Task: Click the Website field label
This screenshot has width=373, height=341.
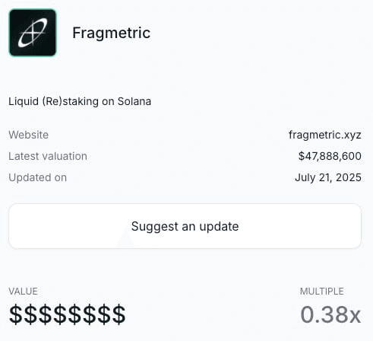Action: point(28,135)
